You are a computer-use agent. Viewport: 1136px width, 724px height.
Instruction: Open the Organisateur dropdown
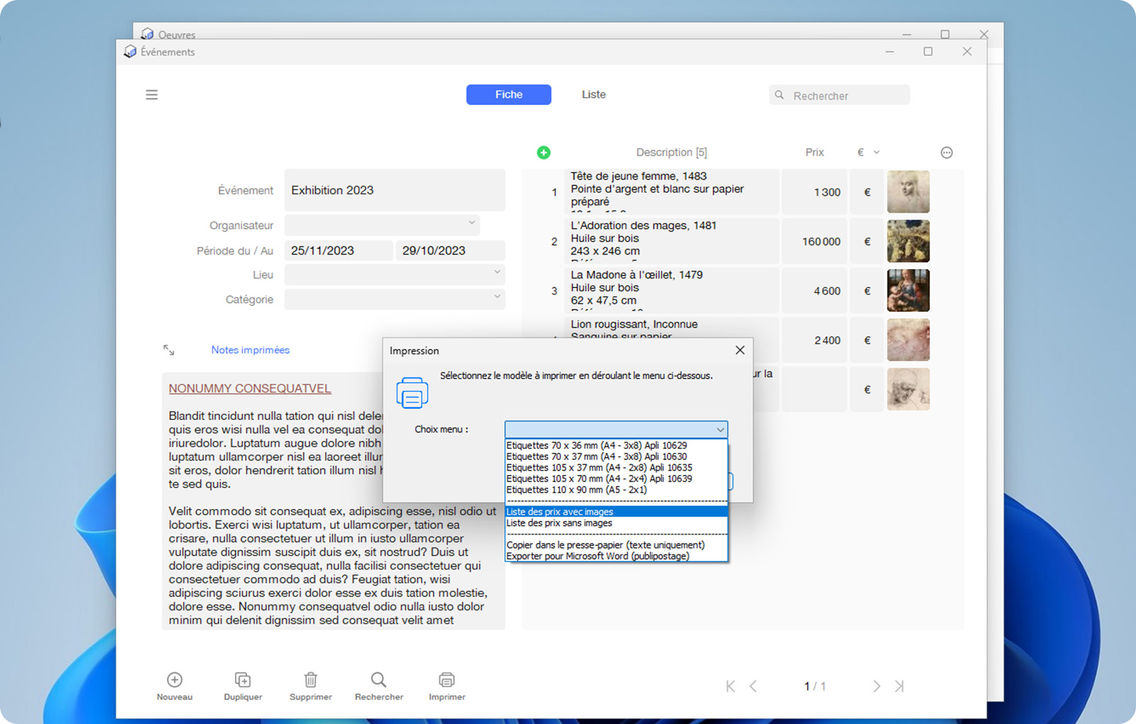click(x=471, y=223)
